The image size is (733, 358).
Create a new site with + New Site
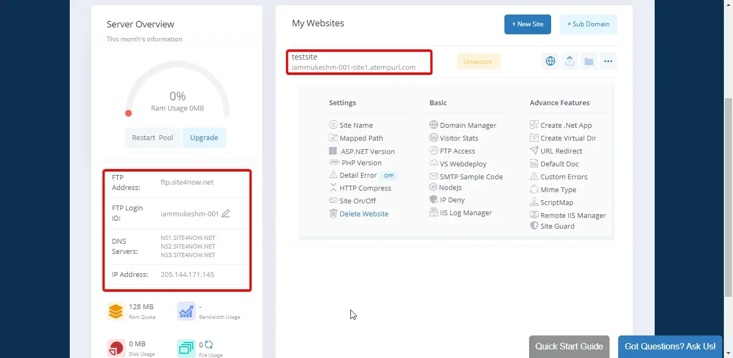point(527,24)
